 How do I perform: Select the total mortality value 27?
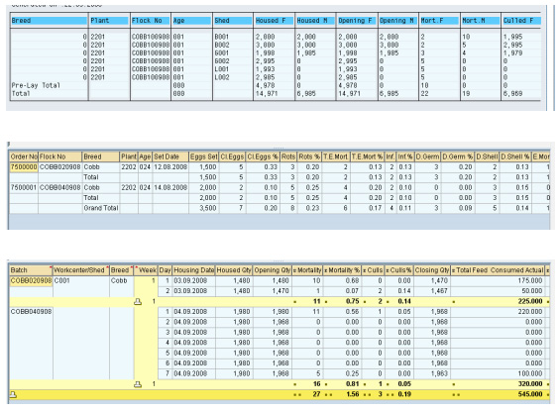[316, 394]
